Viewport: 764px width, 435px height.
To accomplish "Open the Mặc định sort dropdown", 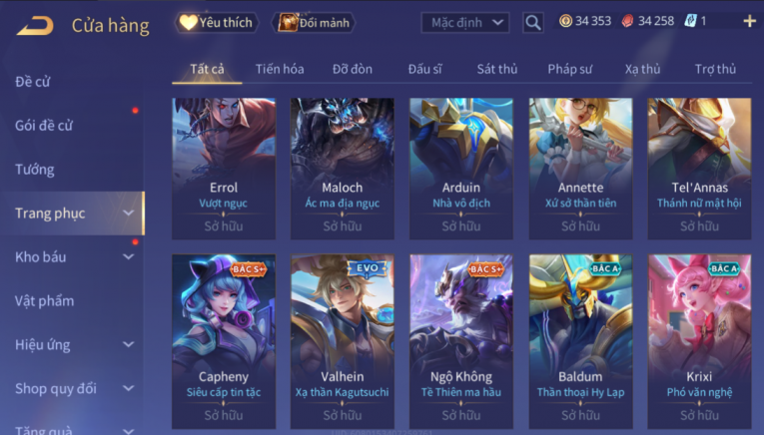I will click(x=464, y=22).
